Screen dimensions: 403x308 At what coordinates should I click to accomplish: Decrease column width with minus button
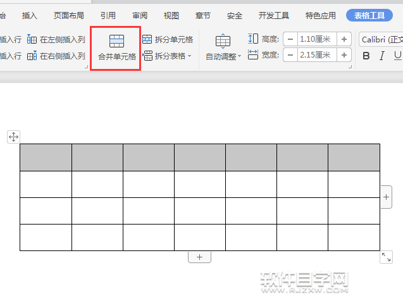290,55
